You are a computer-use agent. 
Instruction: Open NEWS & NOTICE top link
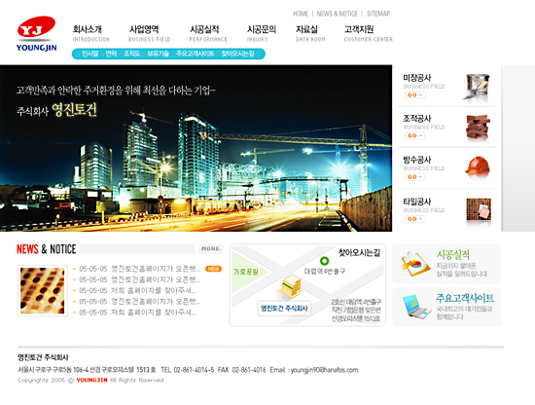click(x=338, y=14)
